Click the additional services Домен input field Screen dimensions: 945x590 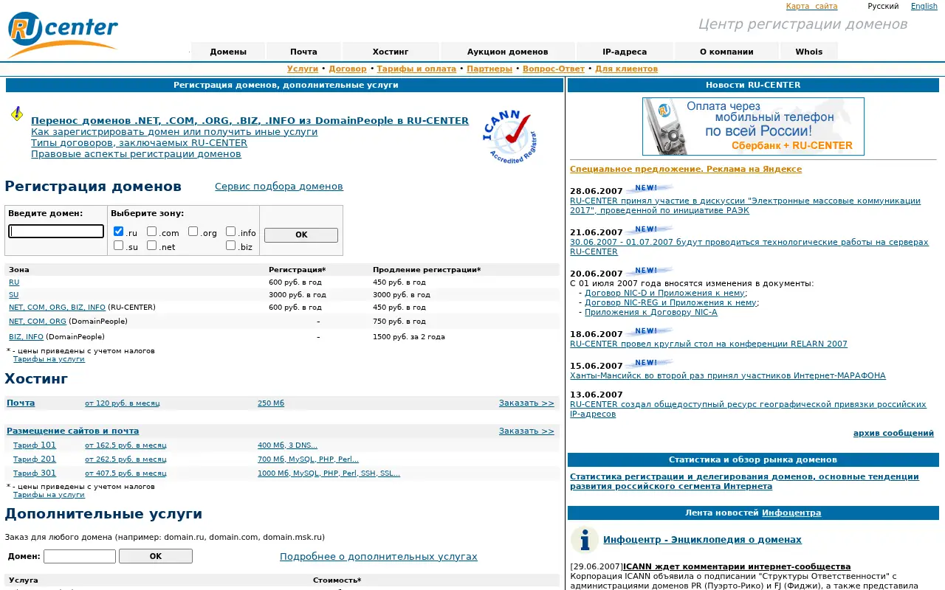(x=80, y=557)
